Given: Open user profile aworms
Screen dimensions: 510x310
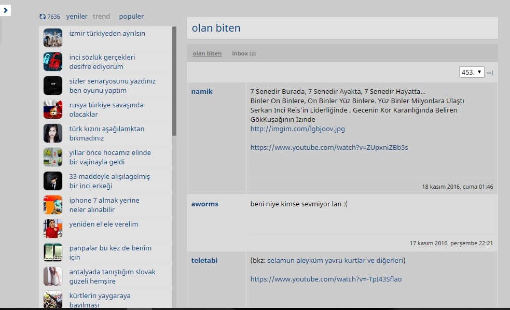Looking at the screenshot, I should 204,204.
